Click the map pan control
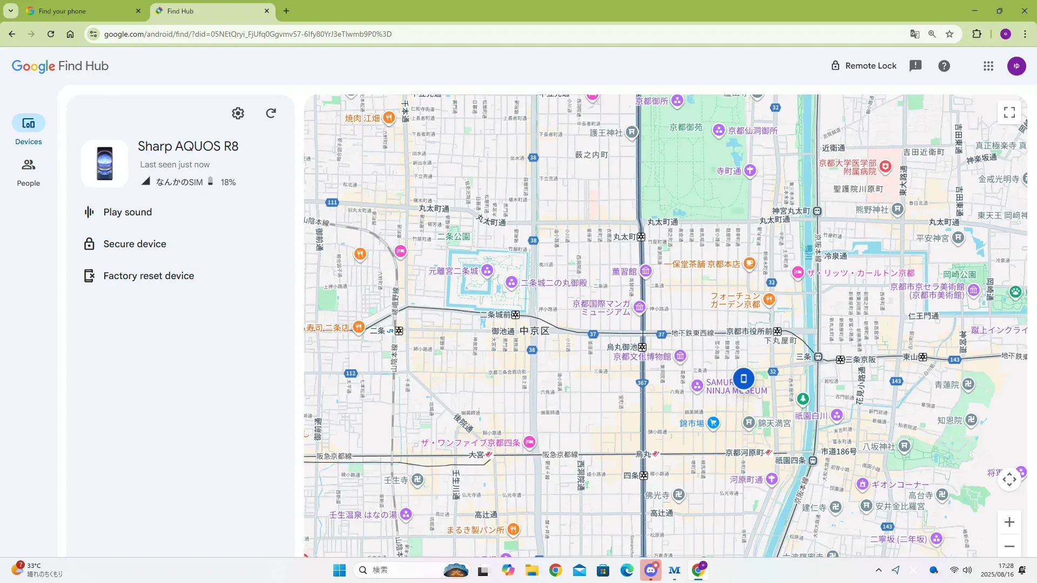The height and width of the screenshot is (583, 1037). click(1009, 479)
